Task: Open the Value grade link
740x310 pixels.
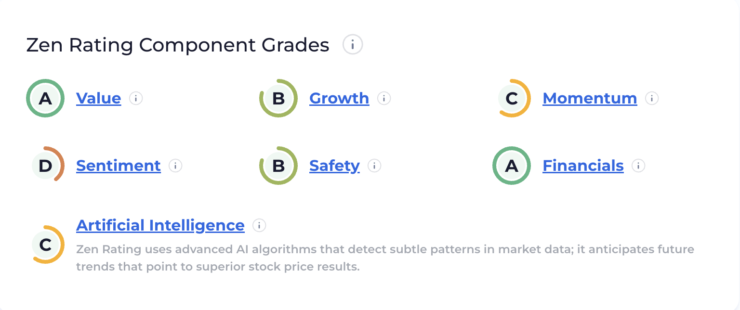Action: tap(98, 98)
